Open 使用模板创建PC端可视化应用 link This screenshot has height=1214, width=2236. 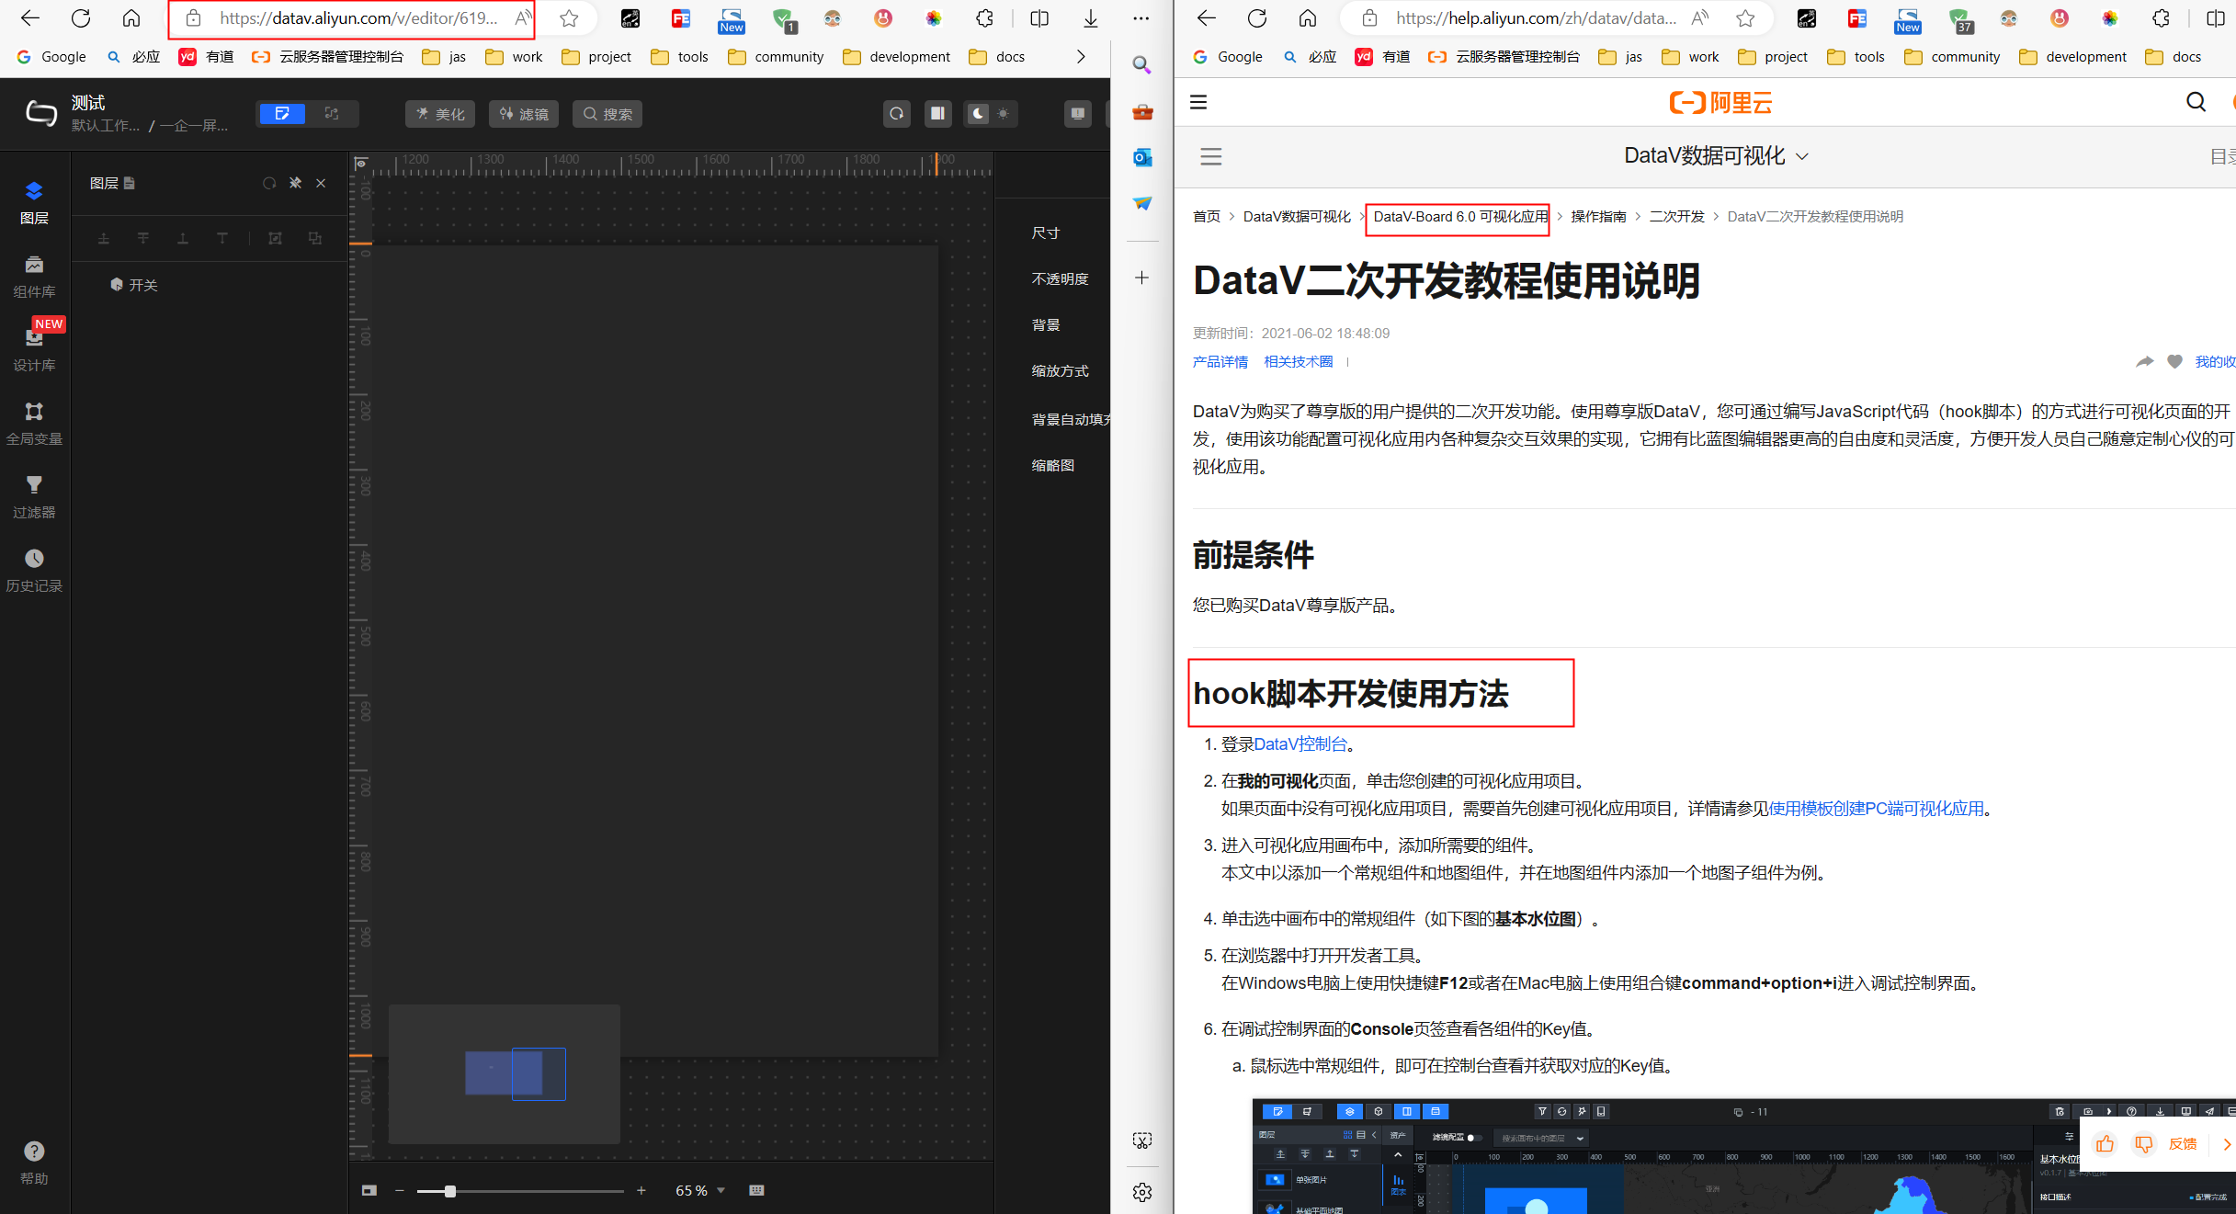coord(1876,808)
